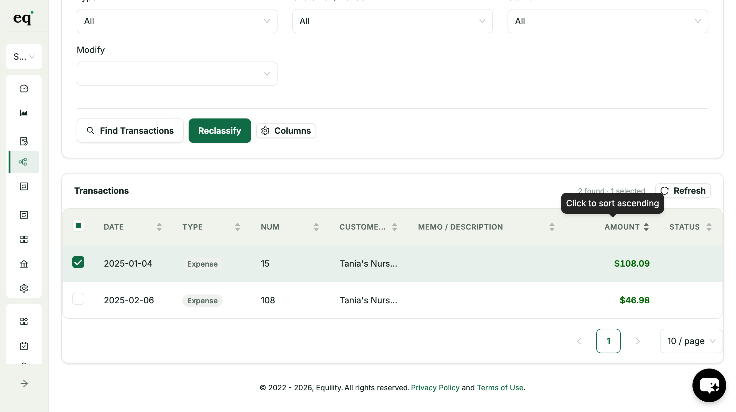Viewport: 736px width, 412px height.
Task: Click the $108.09 amount
Action: 632,264
